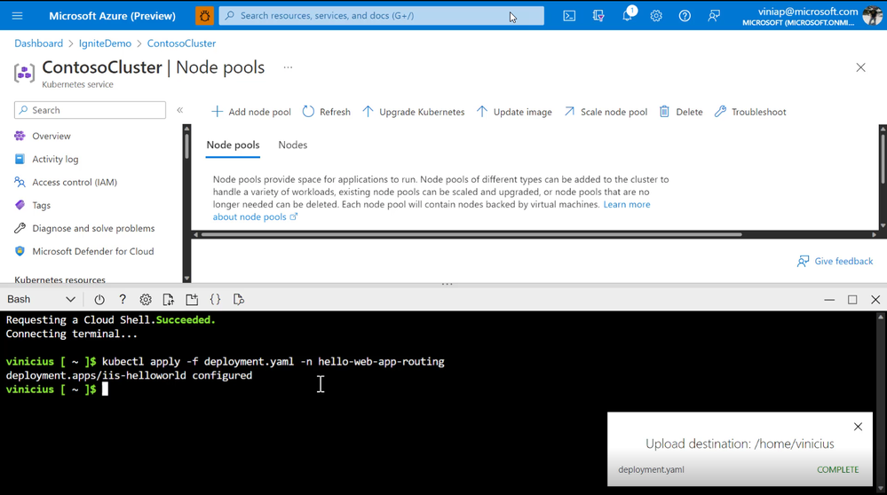887x495 pixels.
Task: Click the horizontal scrollbar in content pane
Action: (471, 234)
